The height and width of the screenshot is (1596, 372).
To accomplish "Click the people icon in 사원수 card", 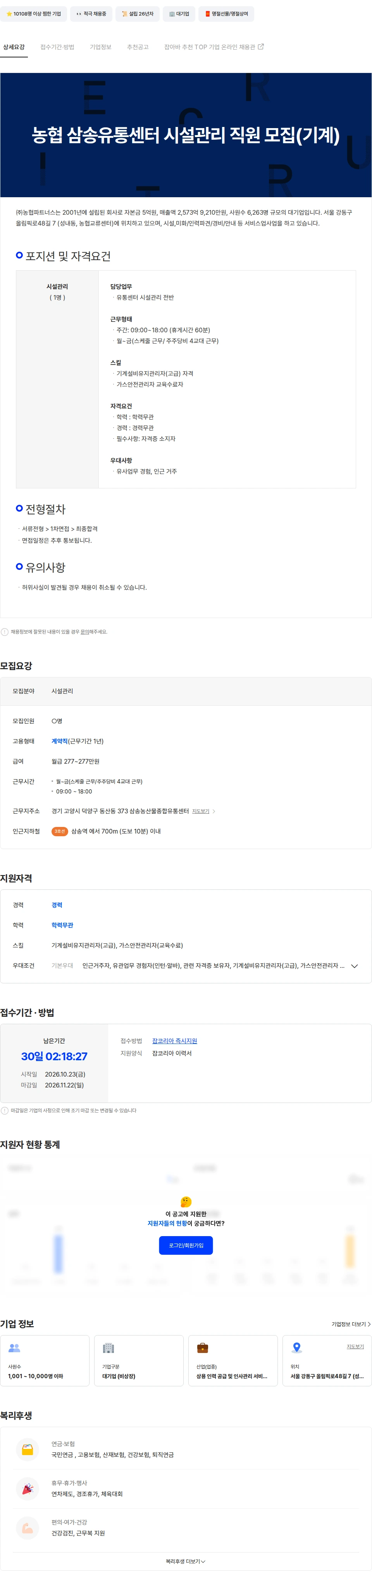I will click(14, 1348).
